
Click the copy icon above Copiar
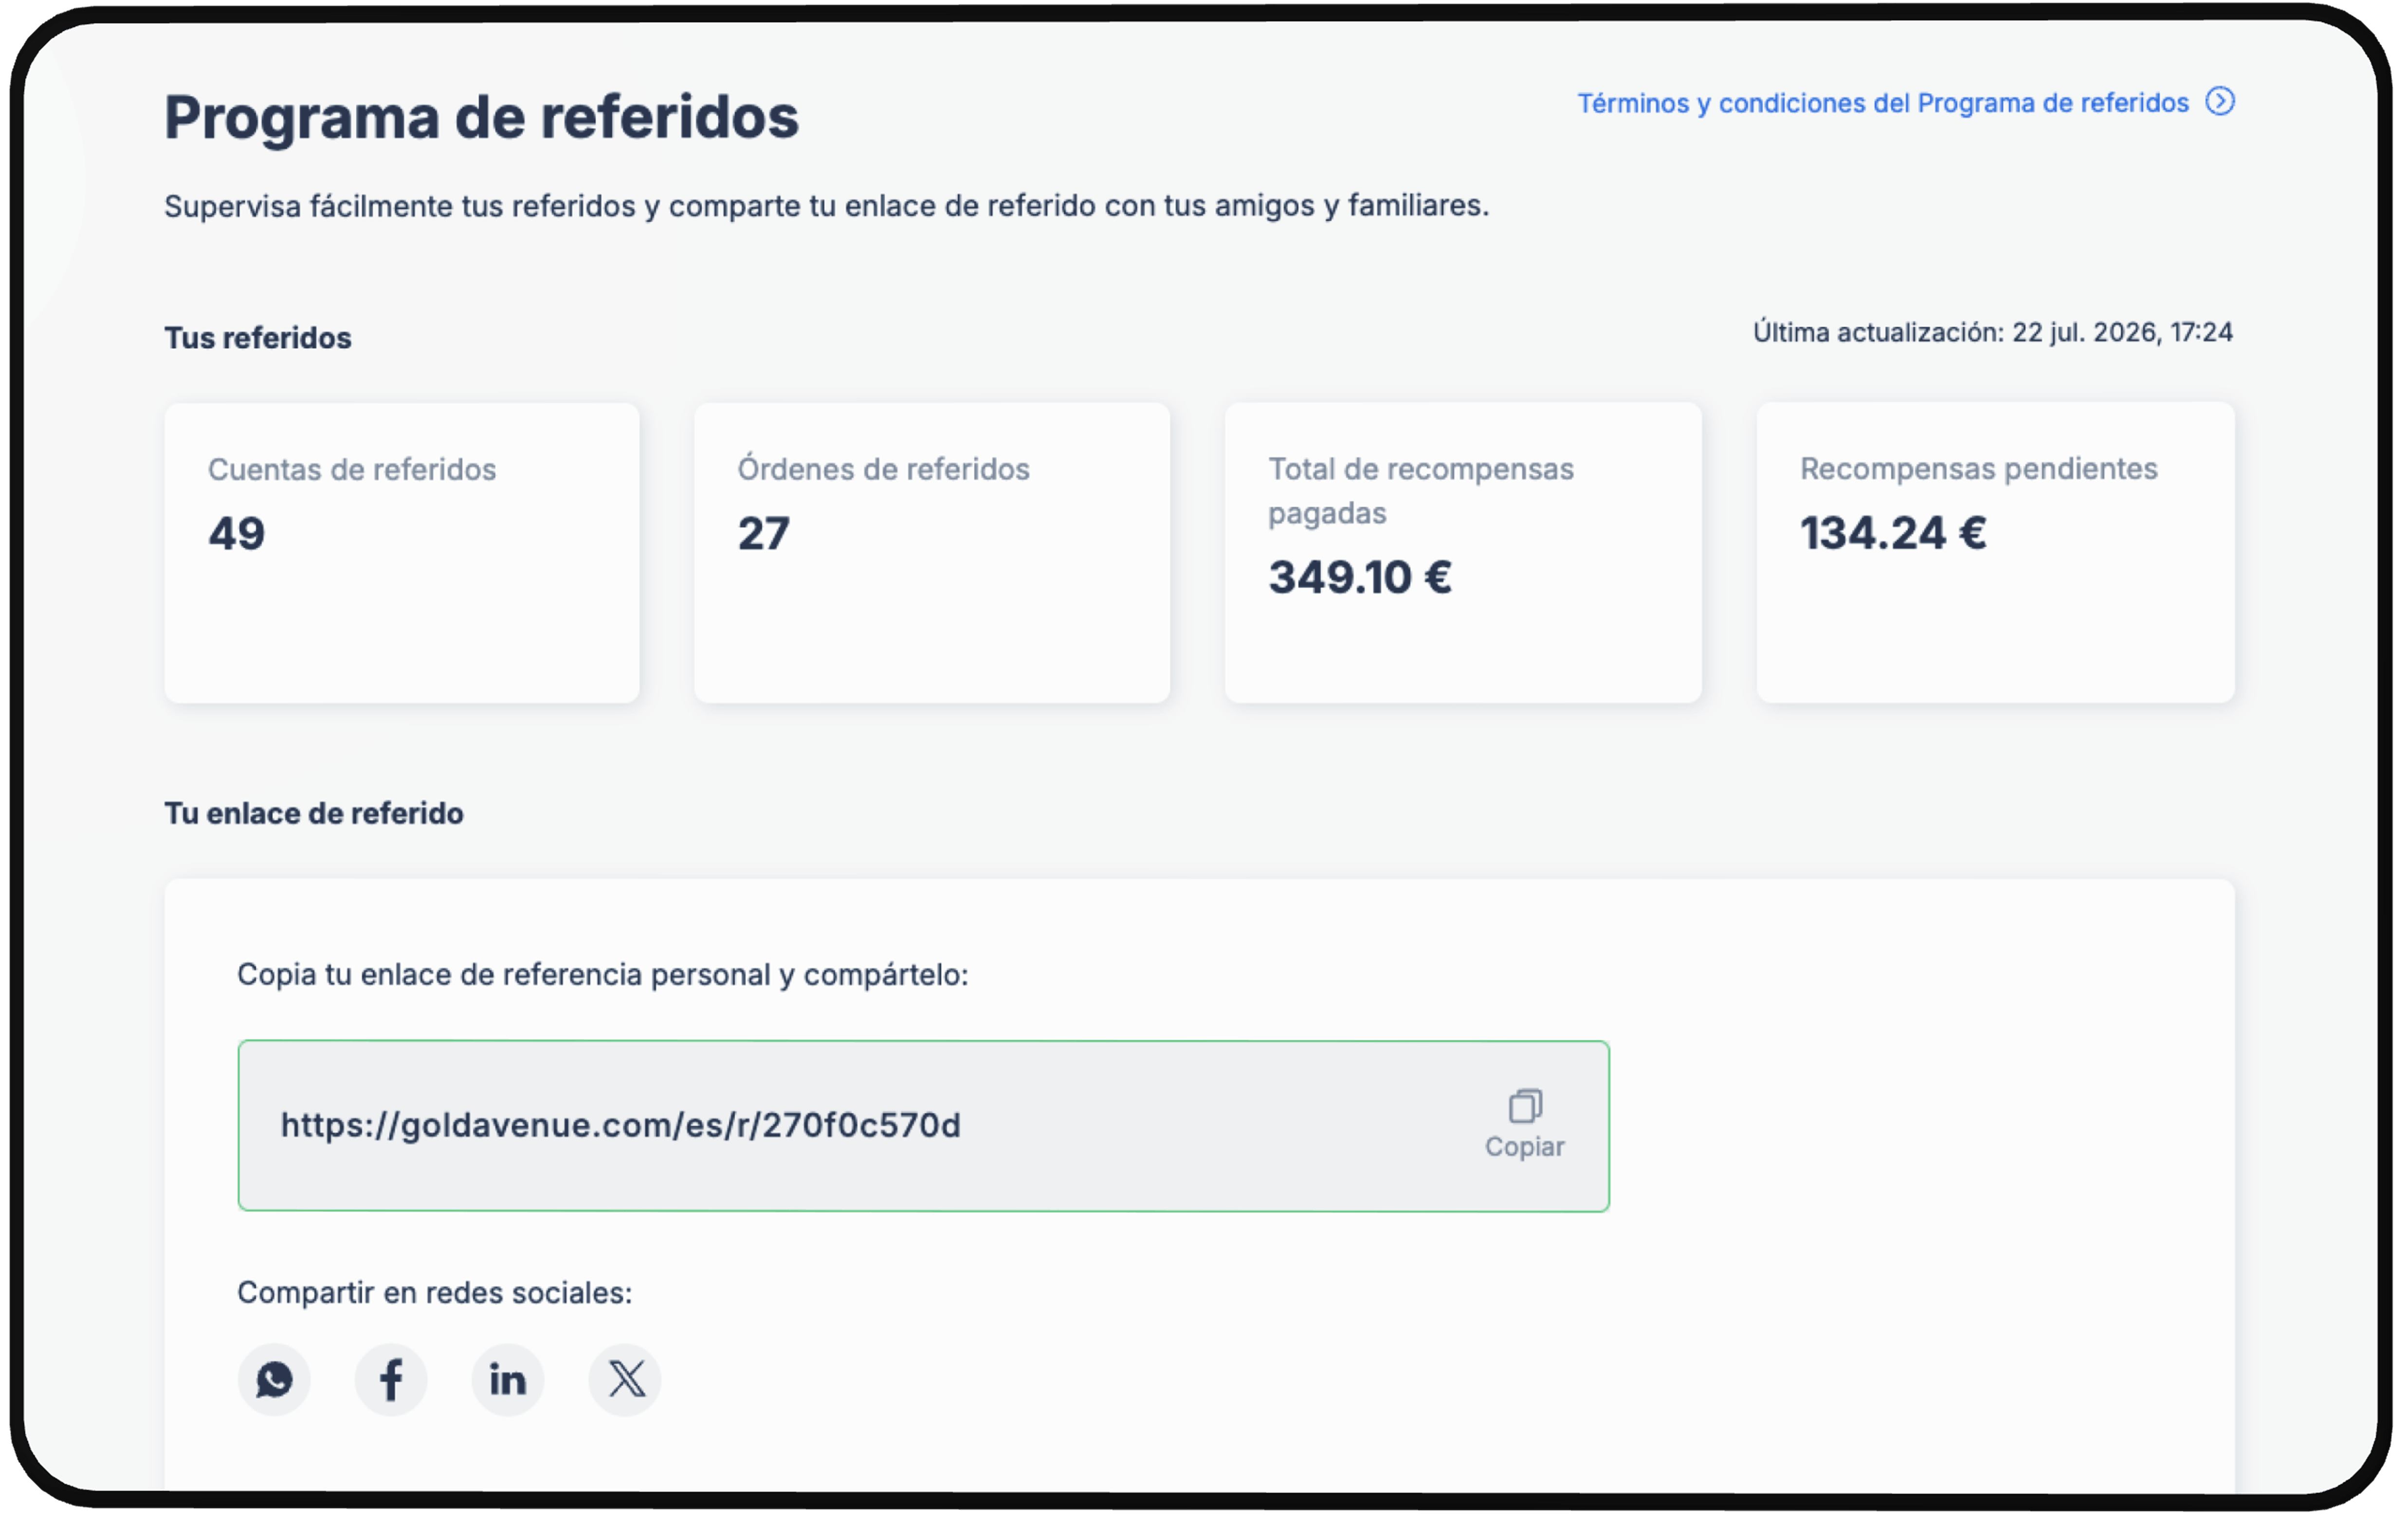coord(1525,1106)
